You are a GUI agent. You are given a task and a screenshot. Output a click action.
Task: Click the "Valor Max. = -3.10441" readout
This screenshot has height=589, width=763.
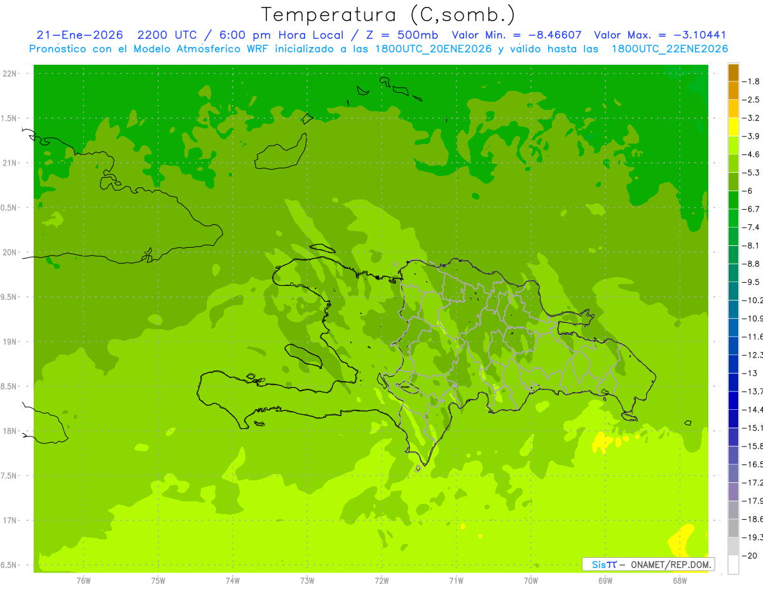click(660, 35)
